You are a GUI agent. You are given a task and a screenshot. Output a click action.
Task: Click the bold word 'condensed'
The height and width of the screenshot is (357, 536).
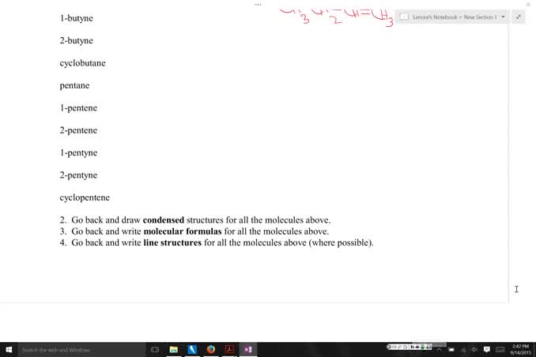pos(164,220)
